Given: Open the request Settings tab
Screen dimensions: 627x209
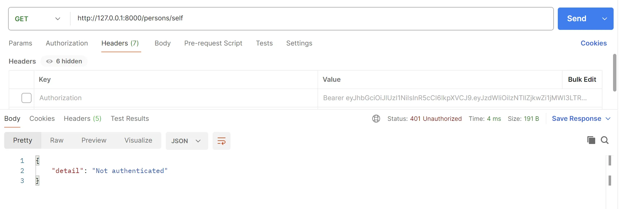Looking at the screenshot, I should coord(299,43).
